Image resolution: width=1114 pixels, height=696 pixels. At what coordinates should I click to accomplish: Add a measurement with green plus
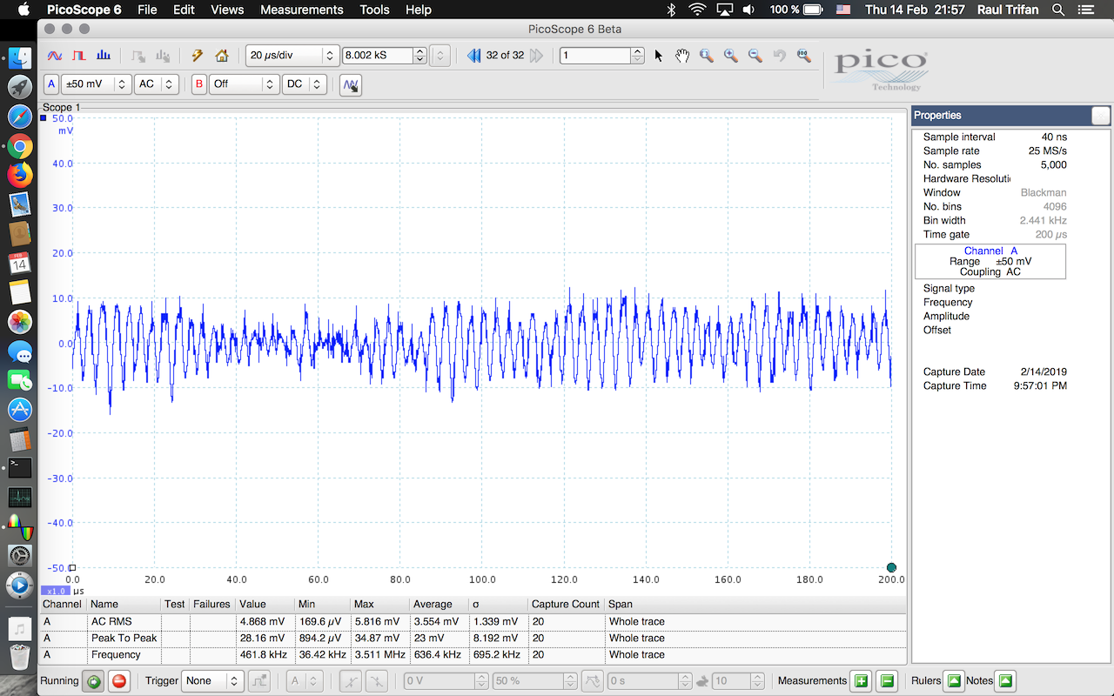pyautogui.click(x=861, y=681)
